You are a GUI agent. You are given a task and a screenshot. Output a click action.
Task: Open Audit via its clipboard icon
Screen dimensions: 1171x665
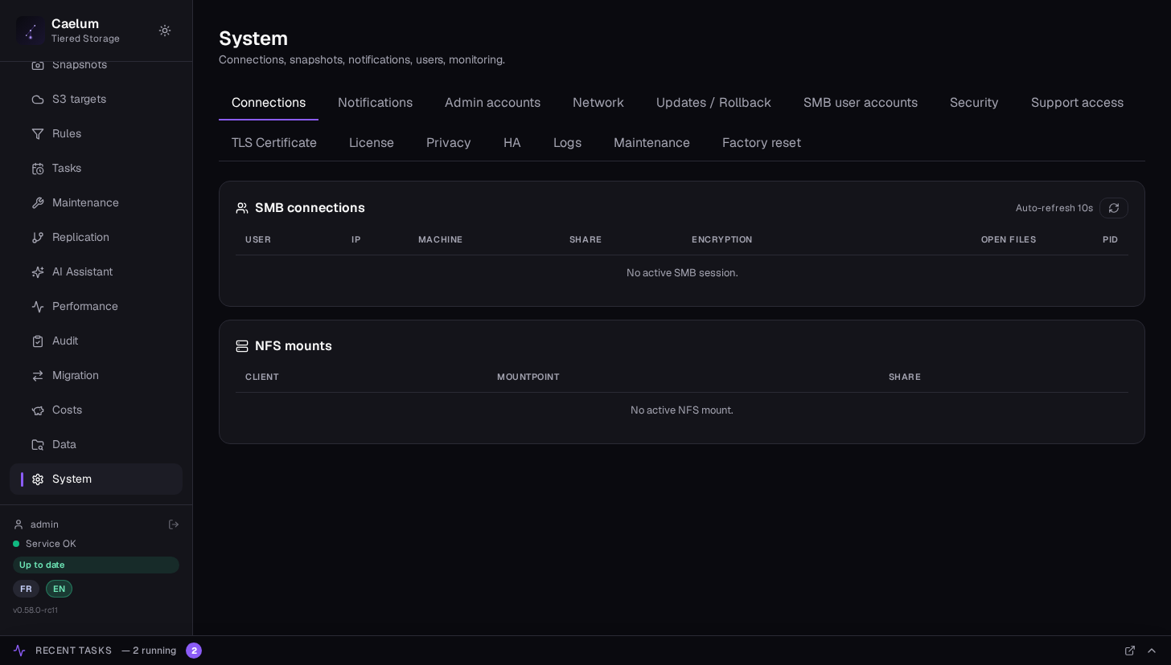(38, 341)
